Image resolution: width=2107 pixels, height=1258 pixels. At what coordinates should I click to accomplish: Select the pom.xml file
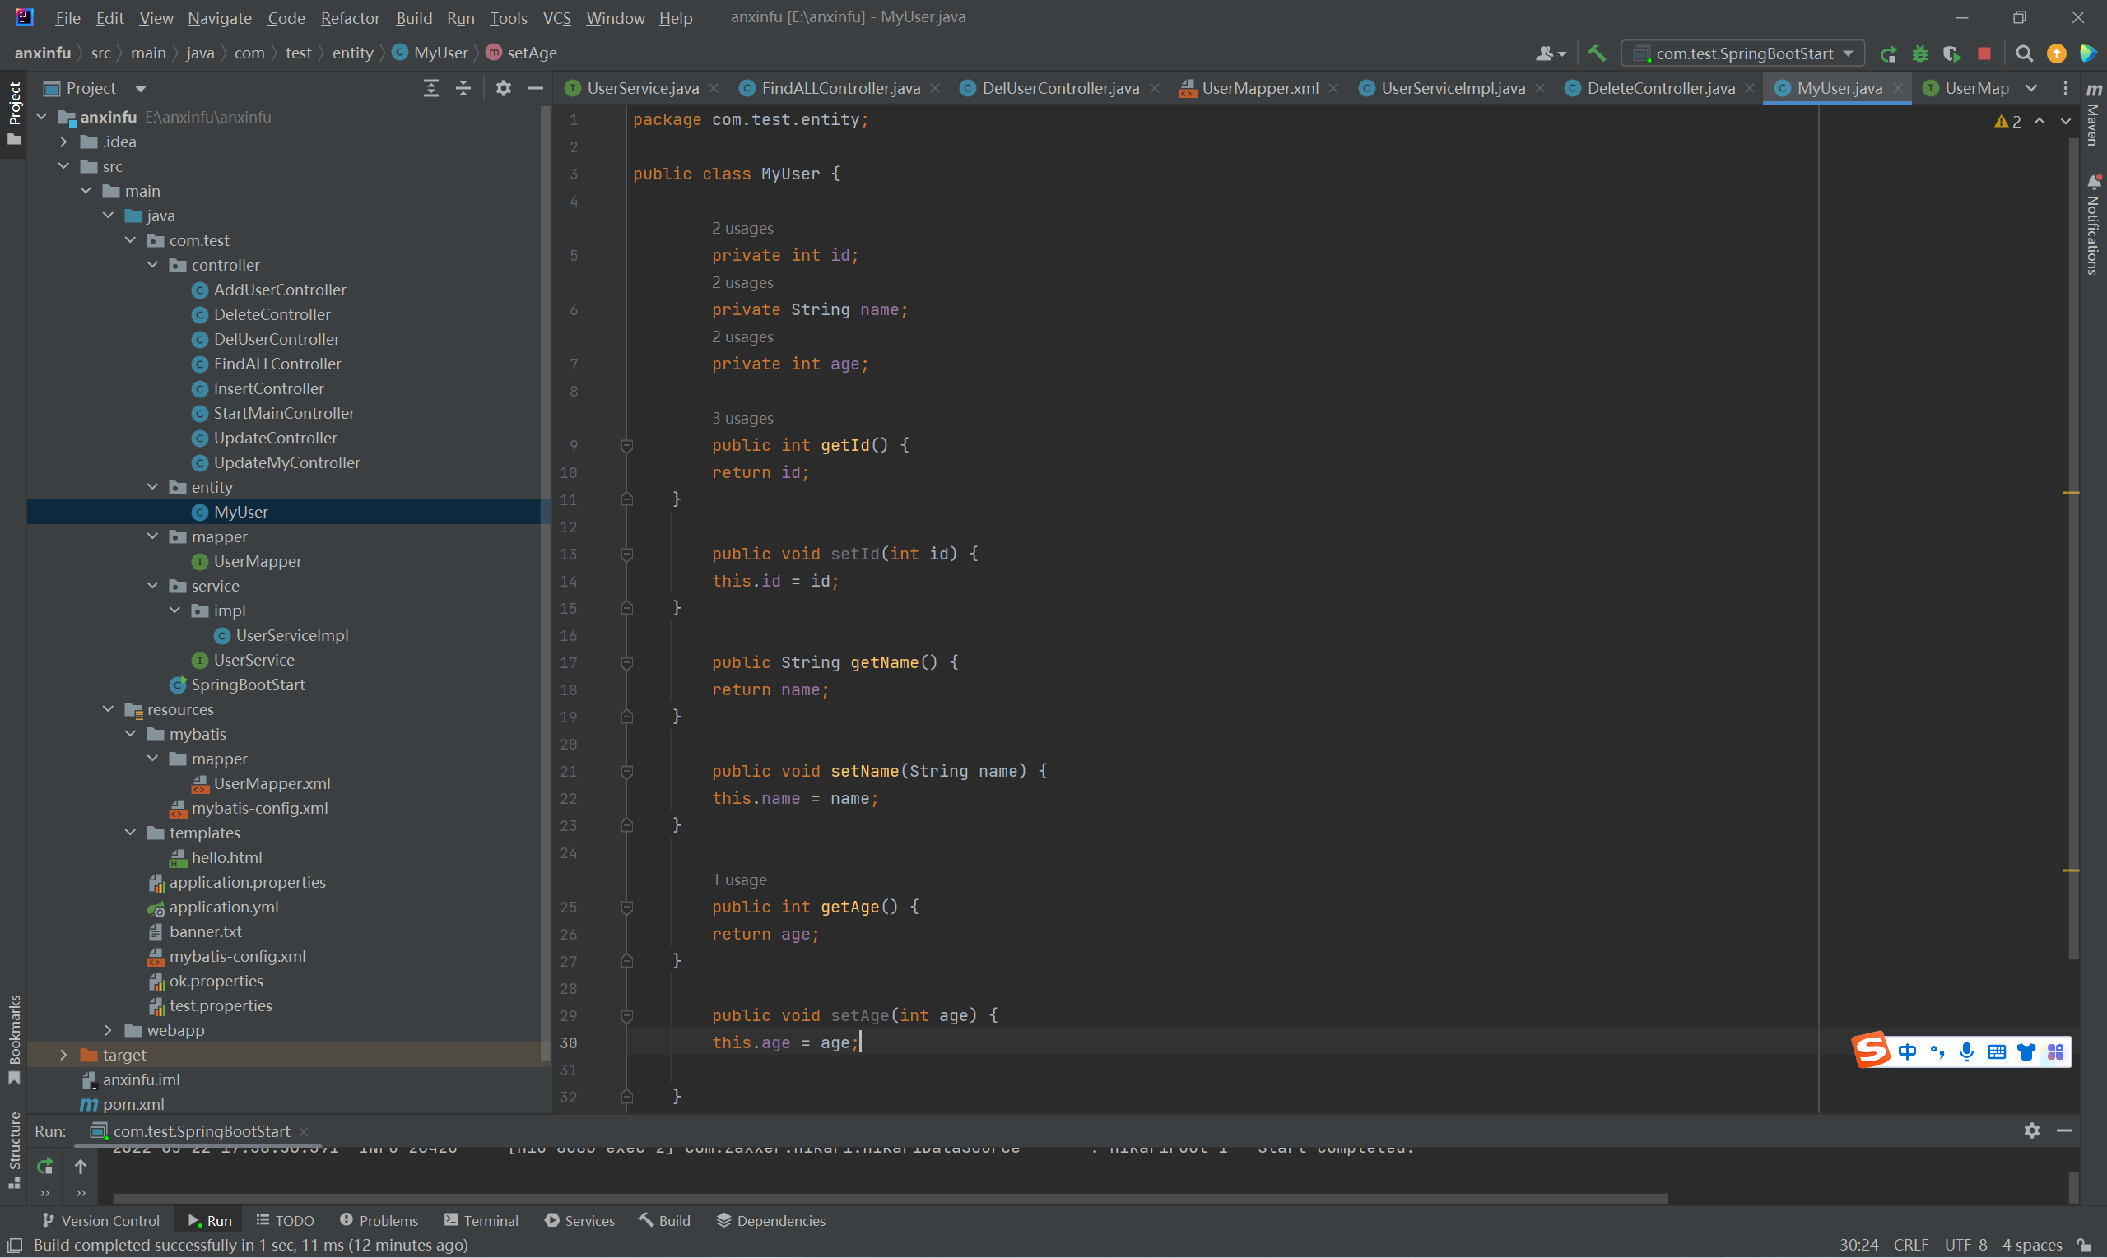[133, 1103]
